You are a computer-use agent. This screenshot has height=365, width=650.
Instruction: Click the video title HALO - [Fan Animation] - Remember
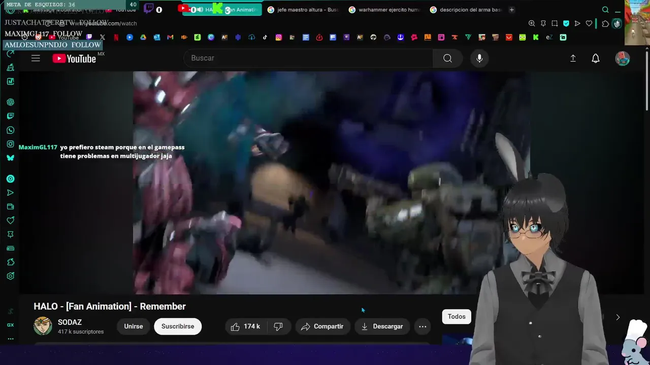tap(110, 306)
